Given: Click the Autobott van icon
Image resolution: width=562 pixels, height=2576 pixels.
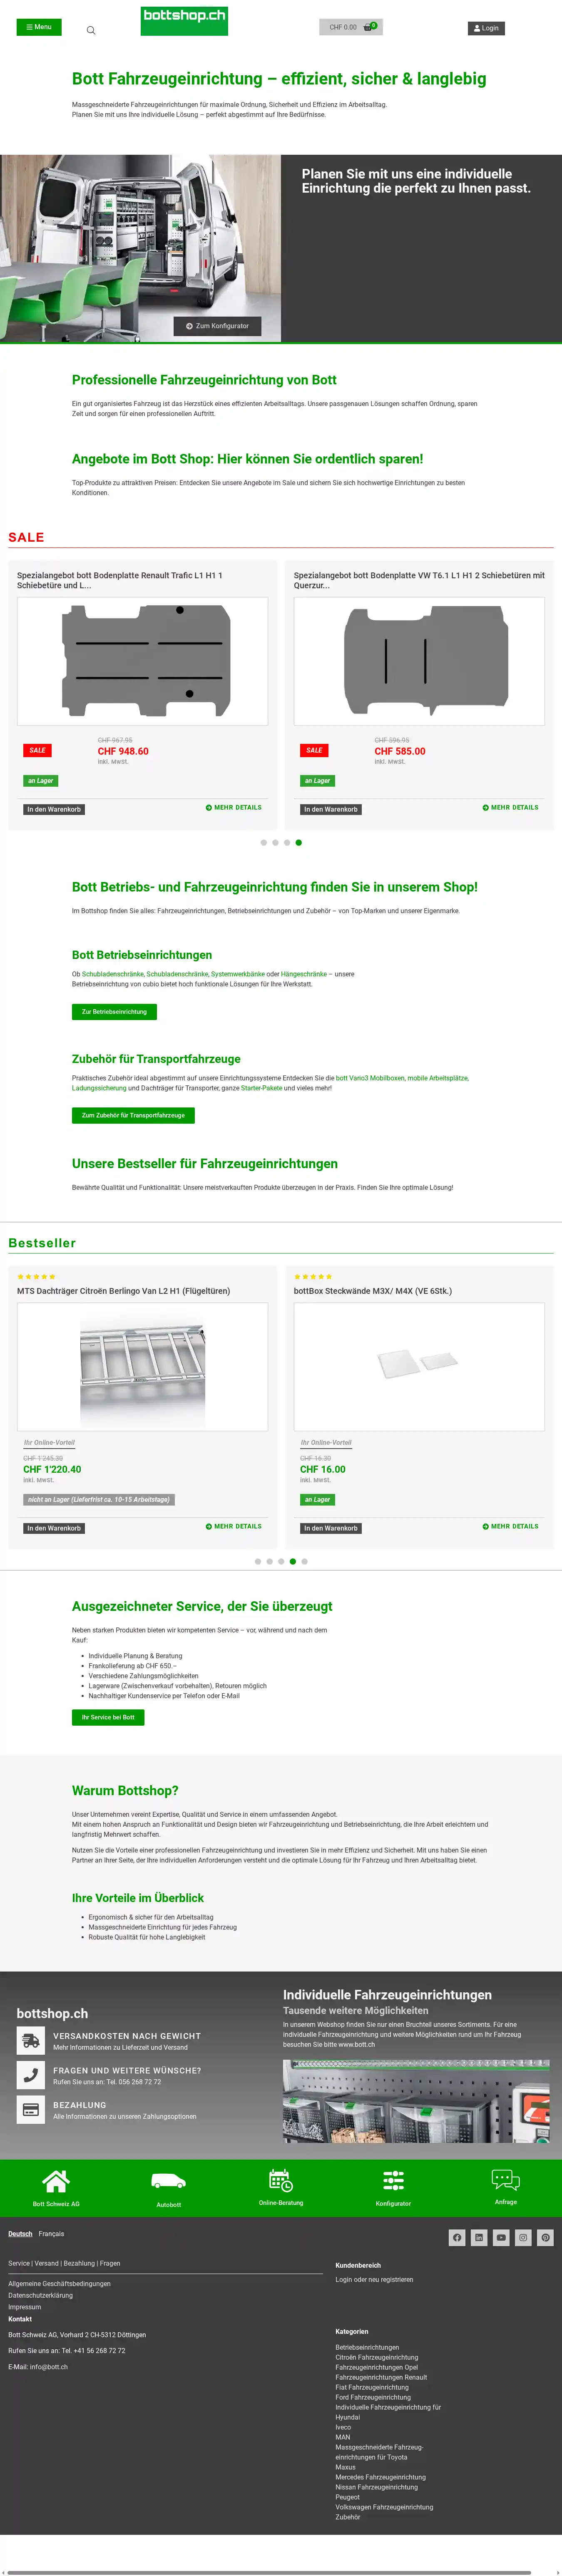Looking at the screenshot, I should click(168, 2180).
